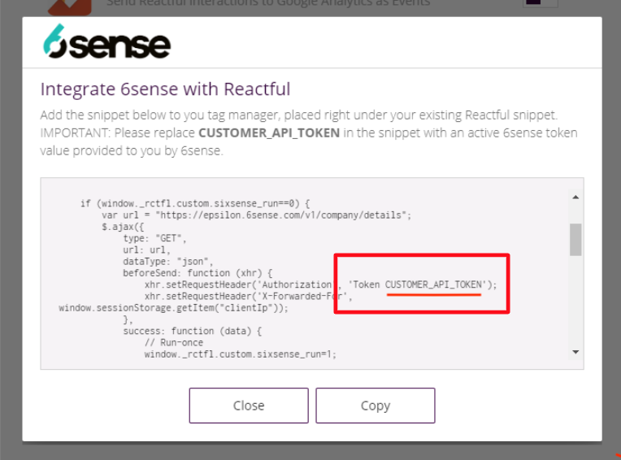Click the 'if (window._rctfl.custom.sixsense_run==0) {' line
The image size is (621, 460).
(x=195, y=203)
